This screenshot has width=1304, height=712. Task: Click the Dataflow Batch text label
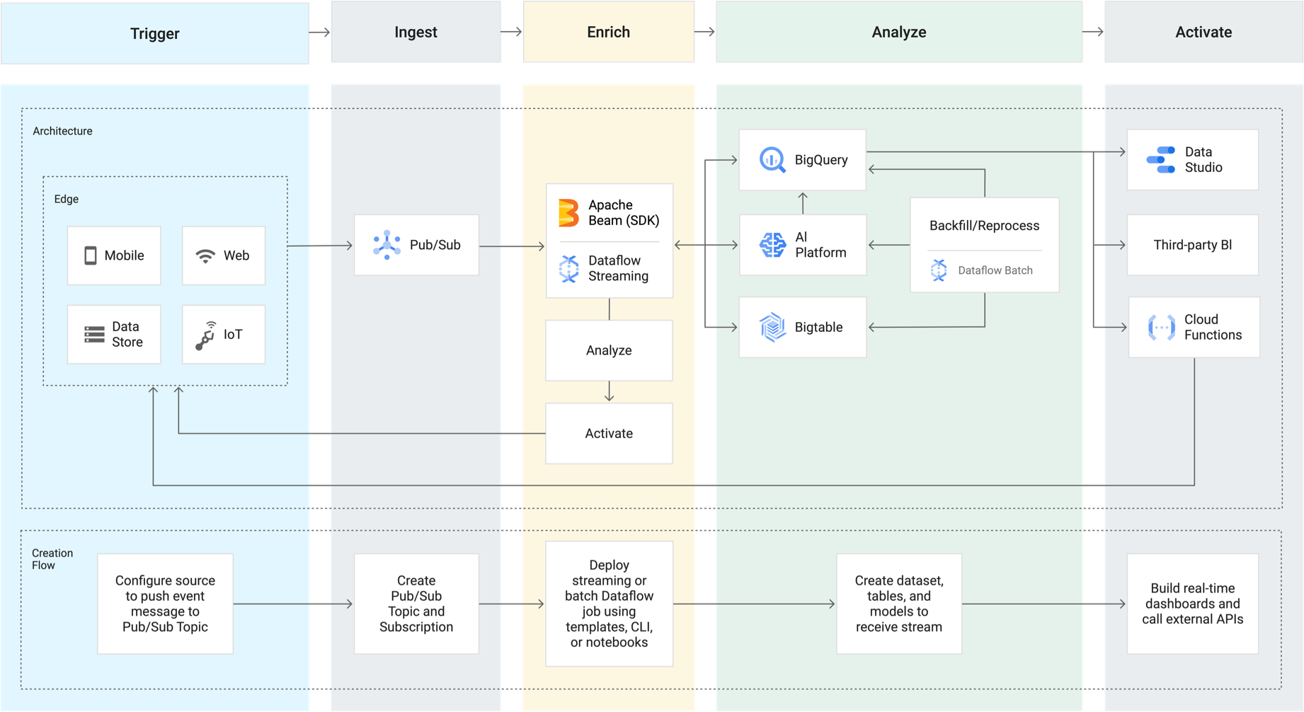[995, 270]
